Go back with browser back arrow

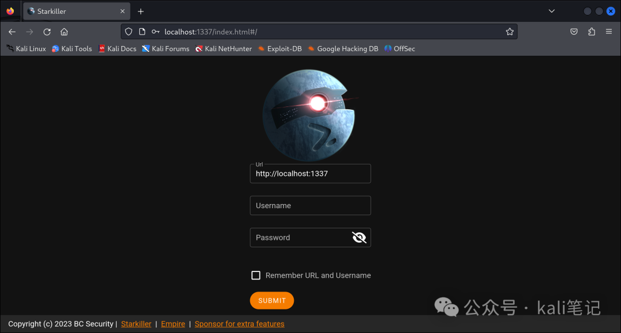point(12,32)
